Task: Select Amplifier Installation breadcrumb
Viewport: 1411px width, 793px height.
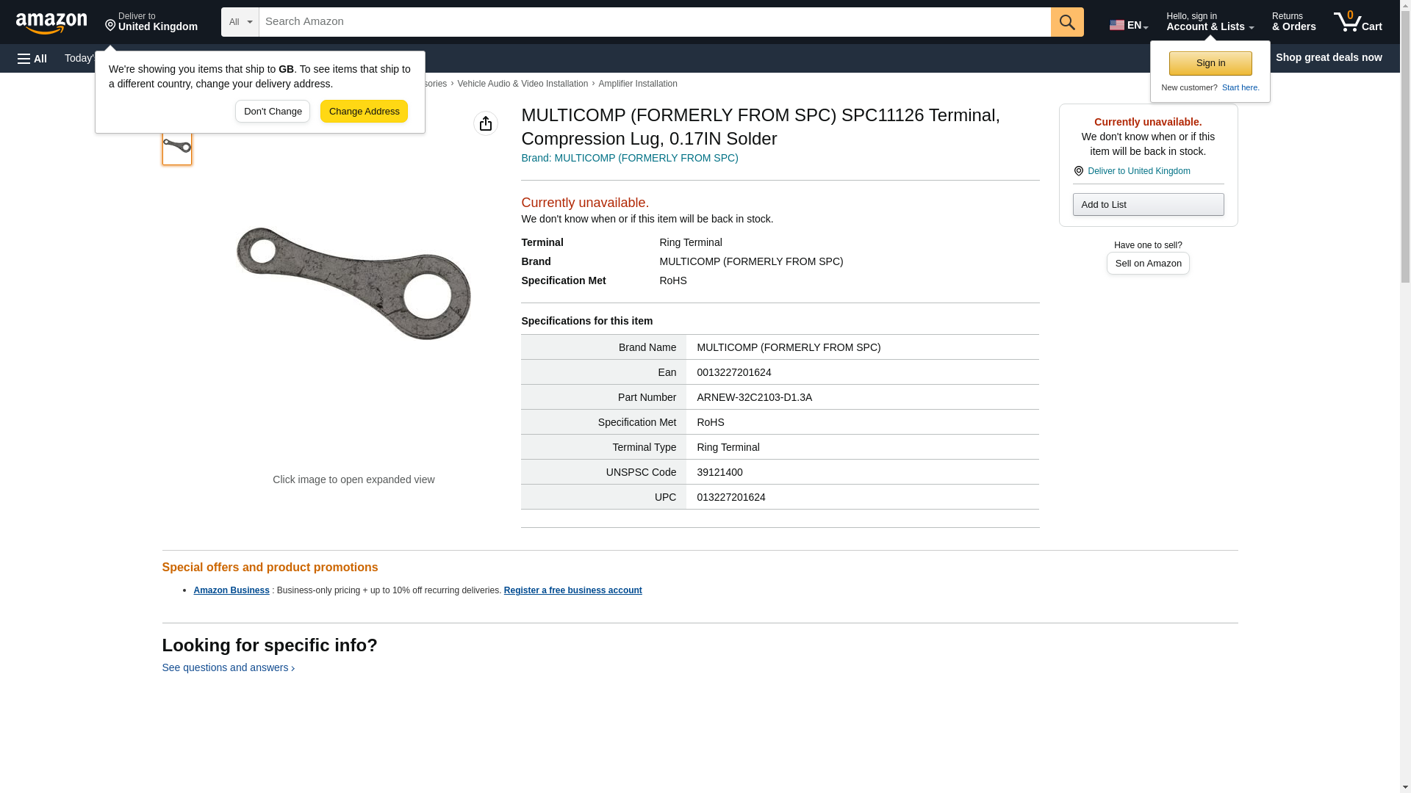Action: coord(637,84)
